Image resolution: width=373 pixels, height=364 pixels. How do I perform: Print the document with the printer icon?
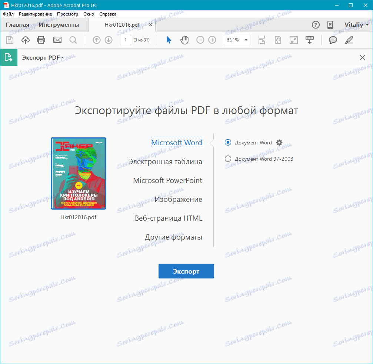click(x=41, y=40)
